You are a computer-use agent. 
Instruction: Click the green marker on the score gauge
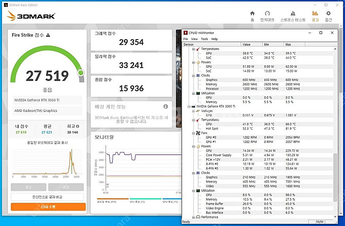pos(81,73)
